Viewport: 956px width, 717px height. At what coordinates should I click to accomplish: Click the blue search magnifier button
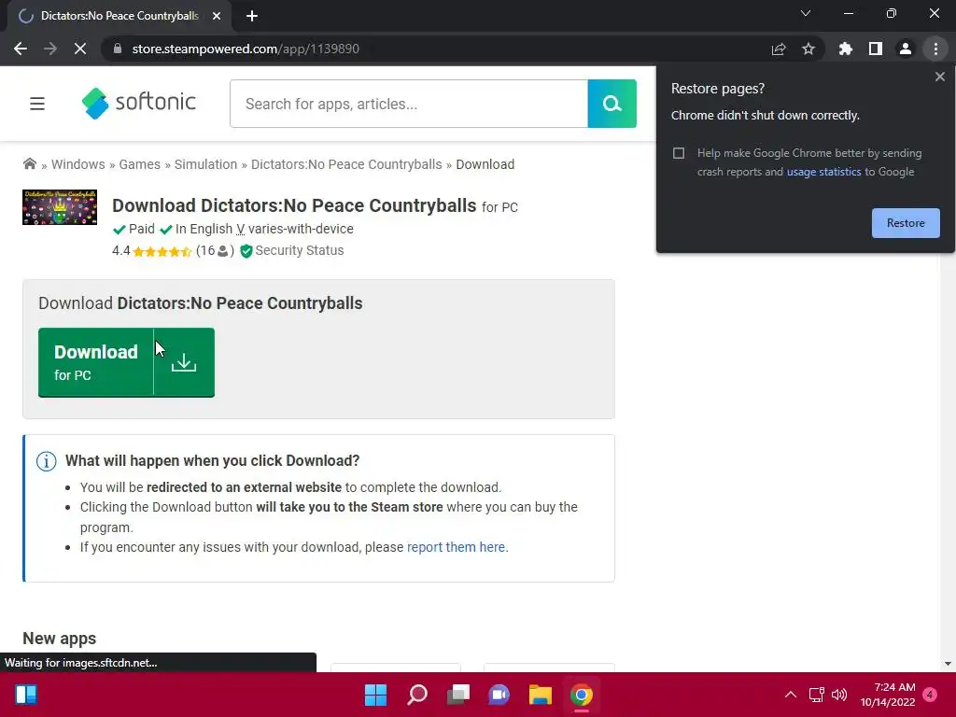tap(612, 104)
